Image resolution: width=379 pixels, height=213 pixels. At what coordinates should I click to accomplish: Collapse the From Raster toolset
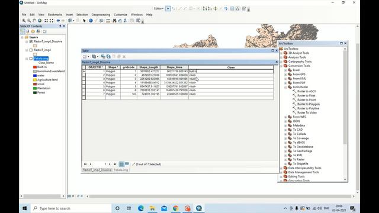click(x=285, y=87)
